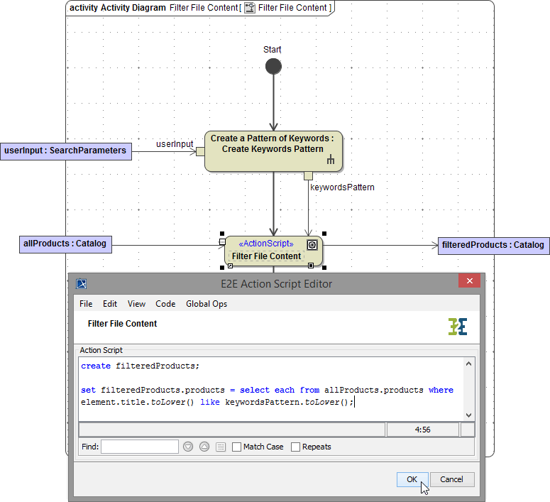550x502 pixels.
Task: Select the userInput : SearchParameters node
Action: coord(65,151)
